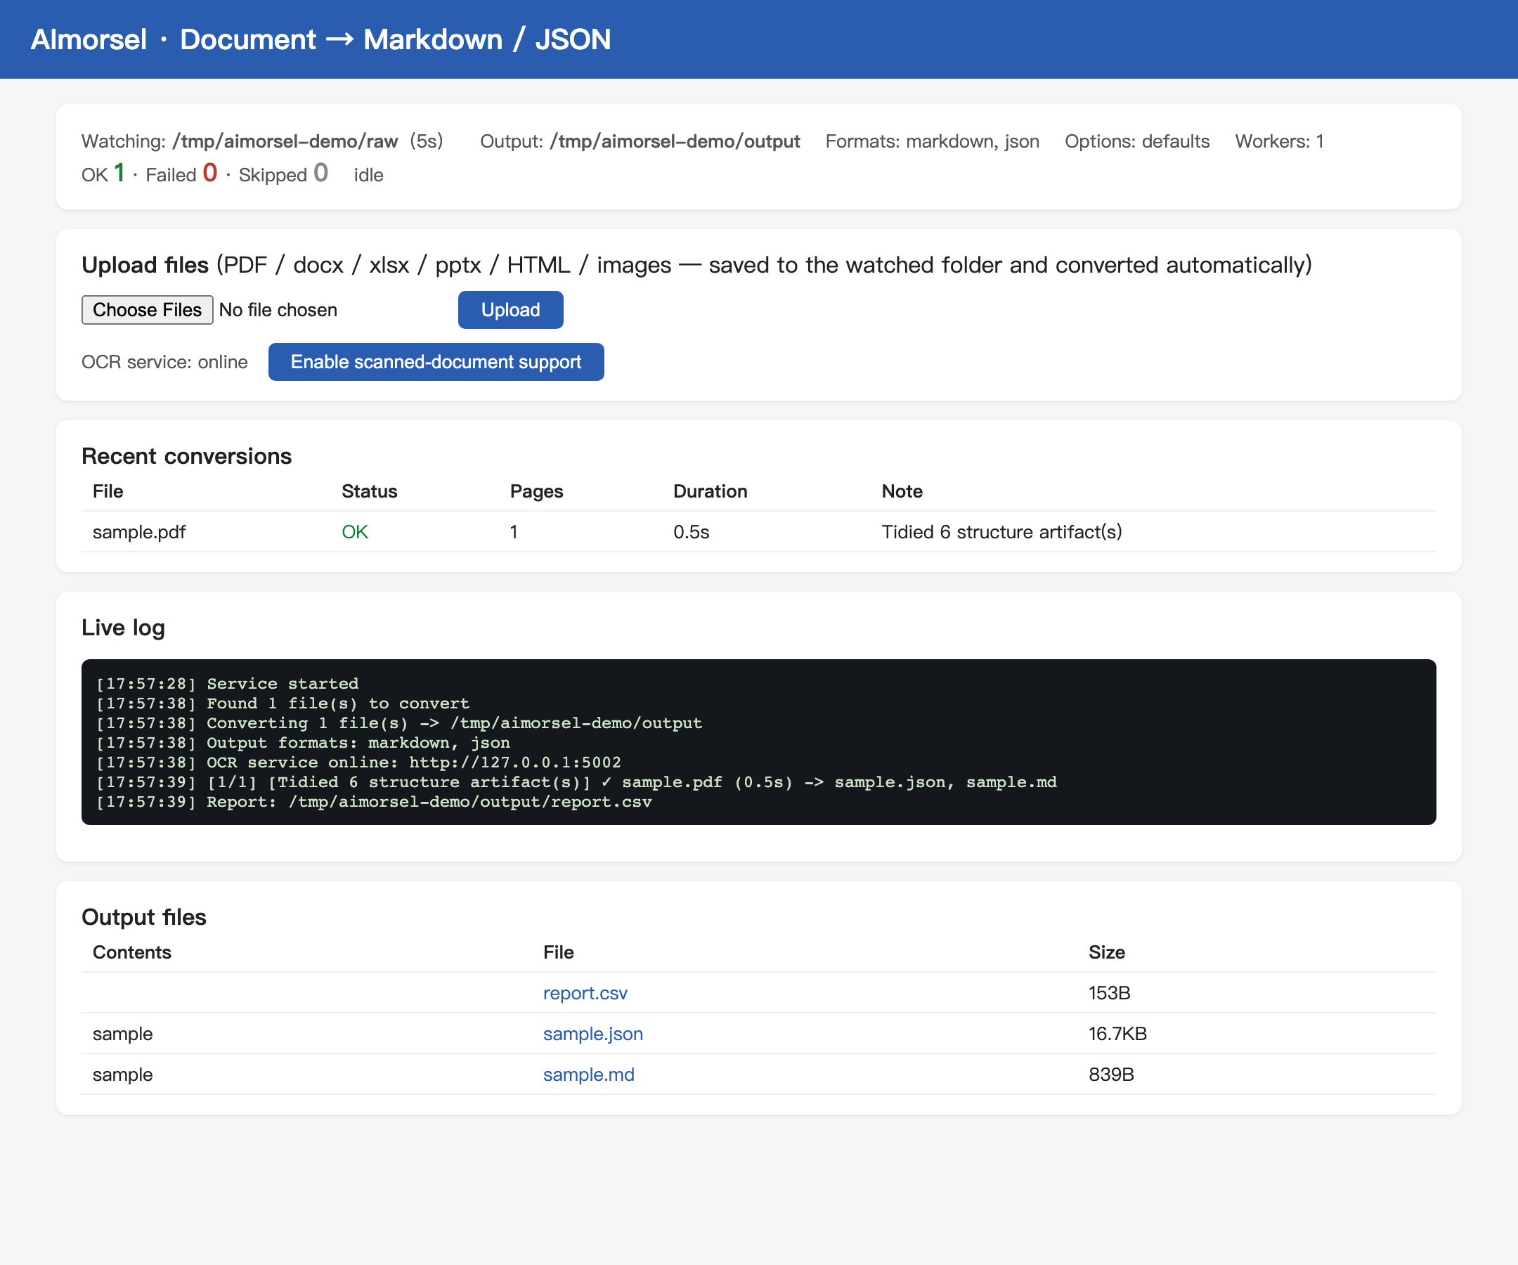Click 'OCR service: online' label
This screenshot has width=1518, height=1265.
[x=164, y=362]
